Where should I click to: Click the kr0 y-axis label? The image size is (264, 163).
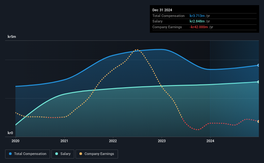(x=10, y=133)
